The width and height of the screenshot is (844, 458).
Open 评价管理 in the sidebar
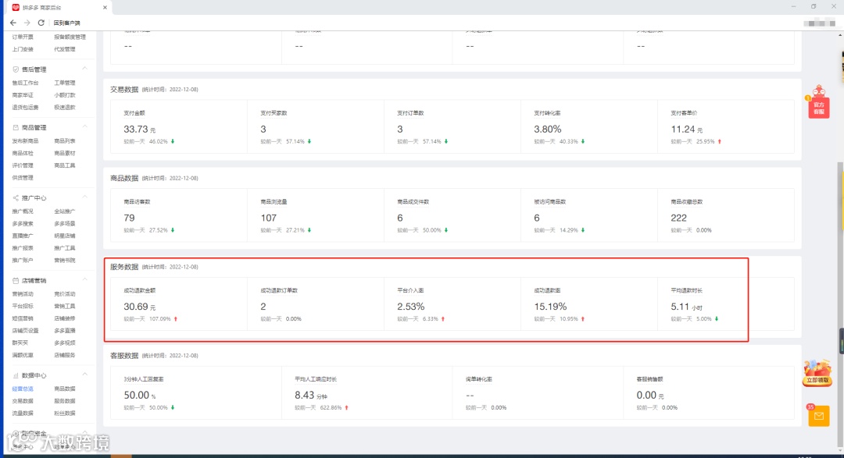tap(23, 165)
